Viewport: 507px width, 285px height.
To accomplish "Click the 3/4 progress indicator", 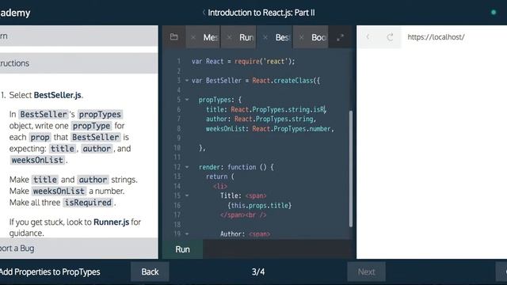I will (x=258, y=272).
